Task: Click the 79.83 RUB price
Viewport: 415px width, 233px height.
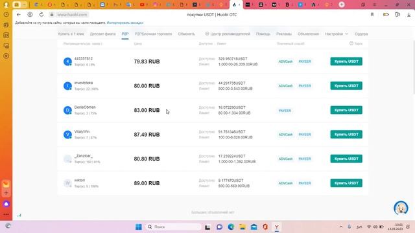Action: (147, 61)
